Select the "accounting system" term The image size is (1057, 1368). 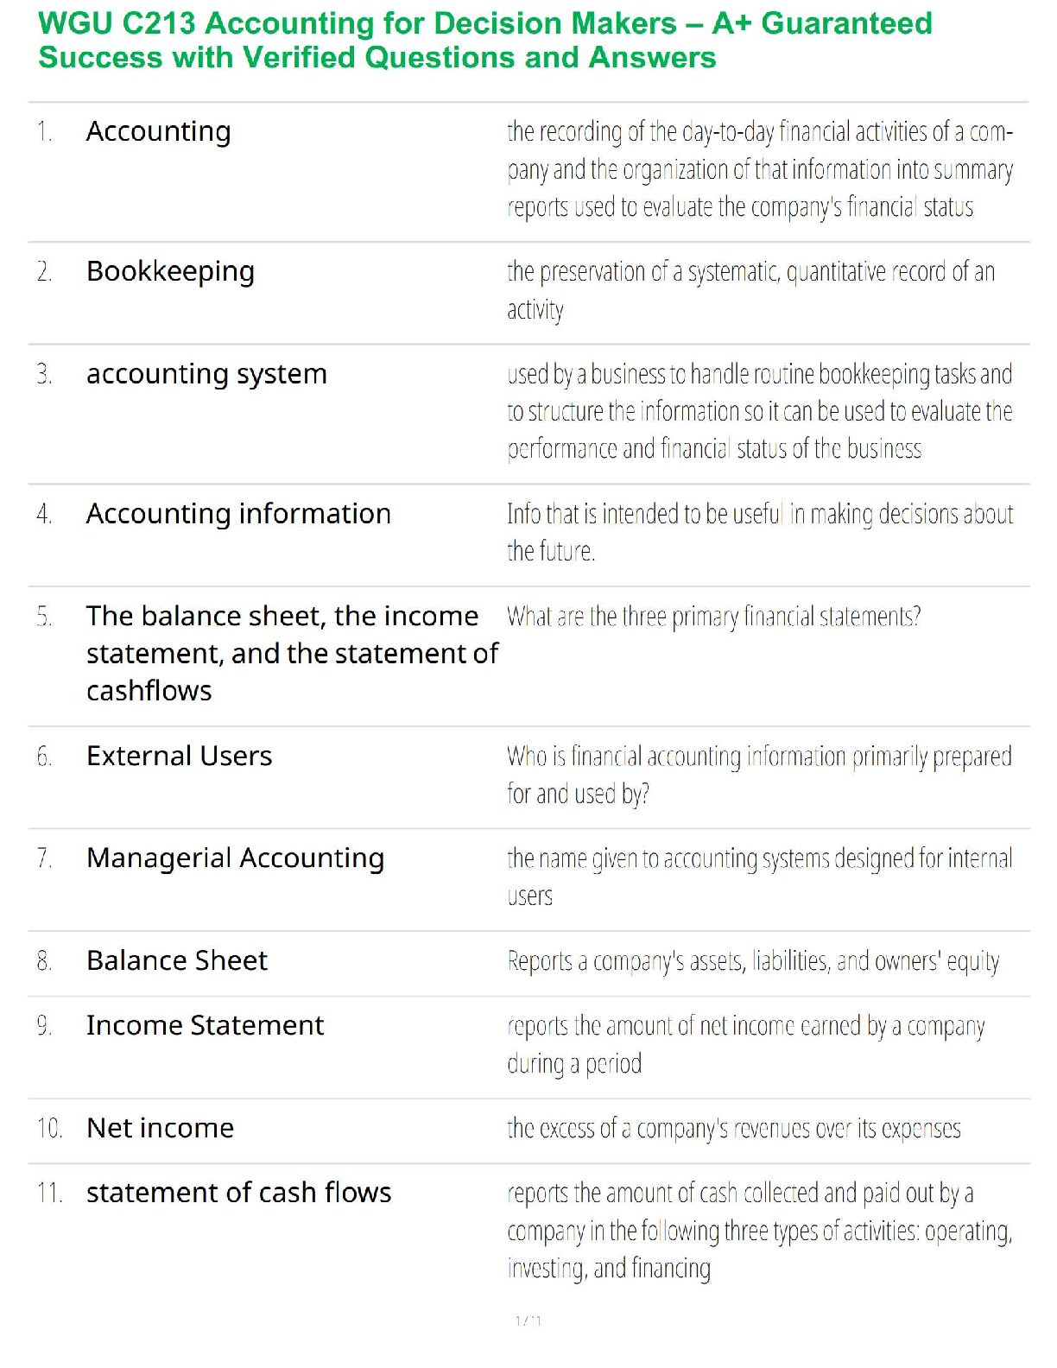[x=206, y=374]
